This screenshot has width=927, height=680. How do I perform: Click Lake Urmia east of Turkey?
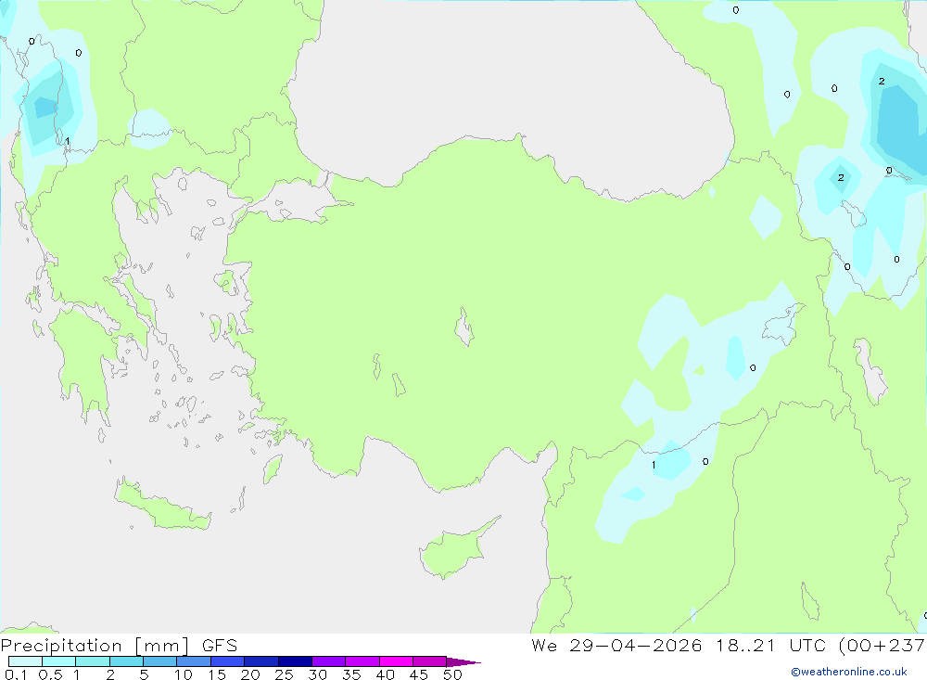coord(870,371)
